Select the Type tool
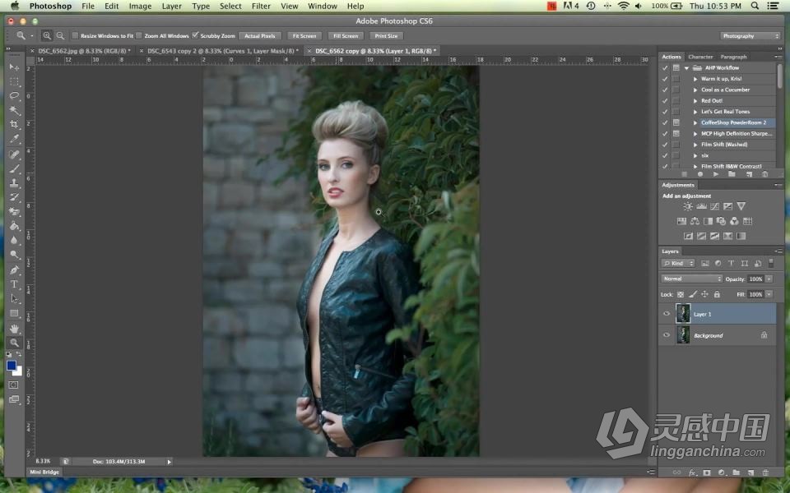The width and height of the screenshot is (790, 493). (x=14, y=284)
